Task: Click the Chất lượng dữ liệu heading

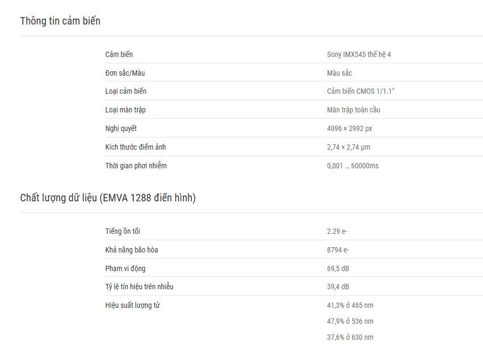Action: point(108,198)
